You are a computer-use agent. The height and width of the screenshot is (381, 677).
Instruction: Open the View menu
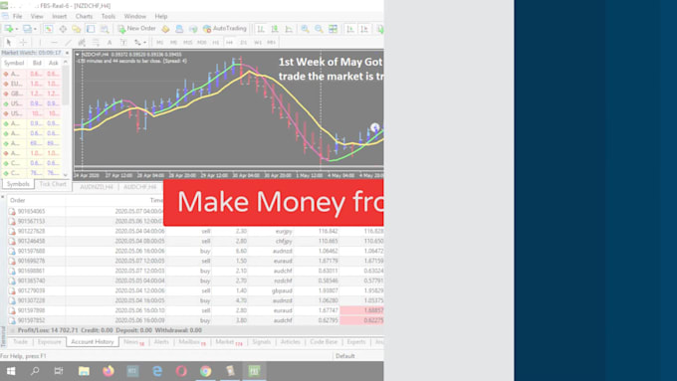(37, 16)
